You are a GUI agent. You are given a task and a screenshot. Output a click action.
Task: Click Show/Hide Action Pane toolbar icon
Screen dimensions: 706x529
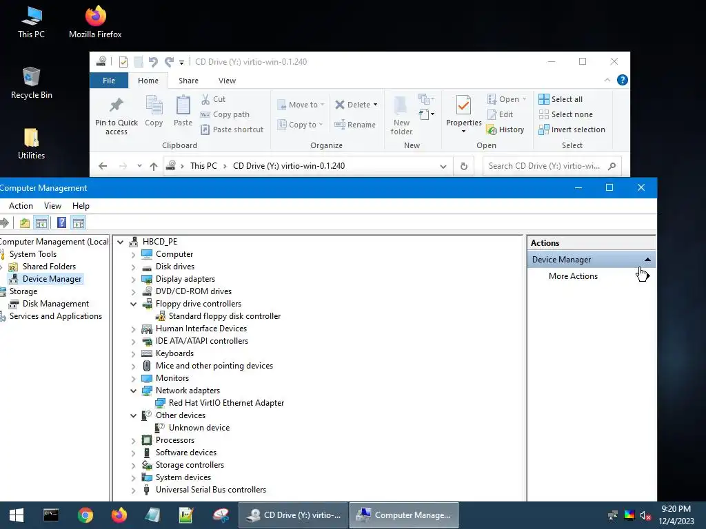coord(79,222)
